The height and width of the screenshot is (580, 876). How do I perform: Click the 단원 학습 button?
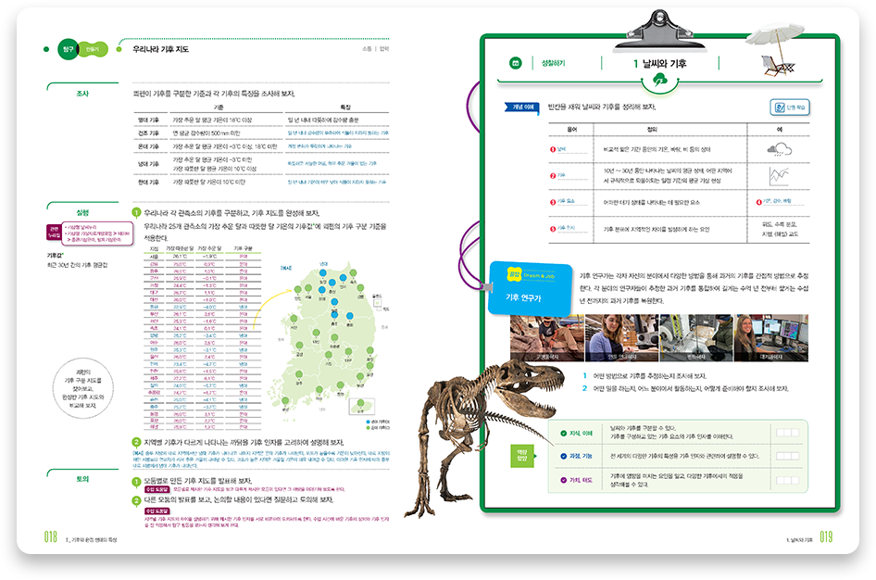pos(789,107)
